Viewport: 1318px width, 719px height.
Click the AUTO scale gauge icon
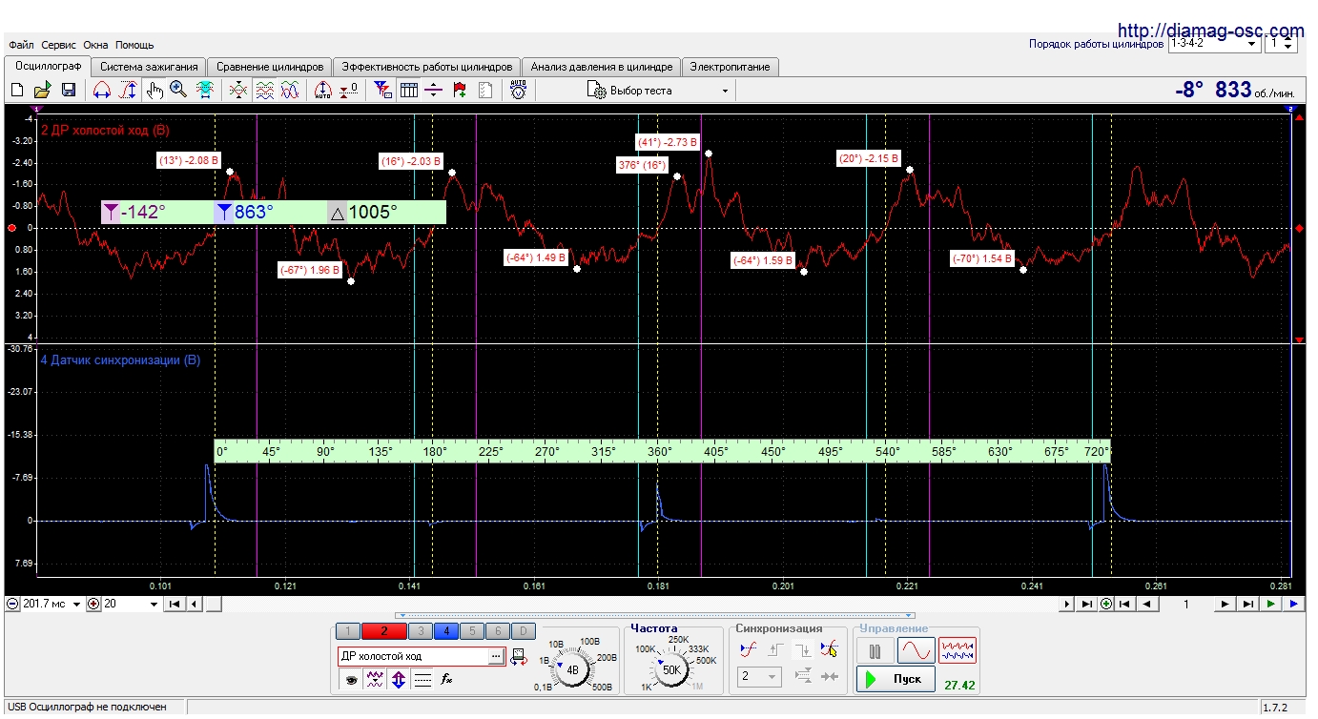pyautogui.click(x=323, y=90)
